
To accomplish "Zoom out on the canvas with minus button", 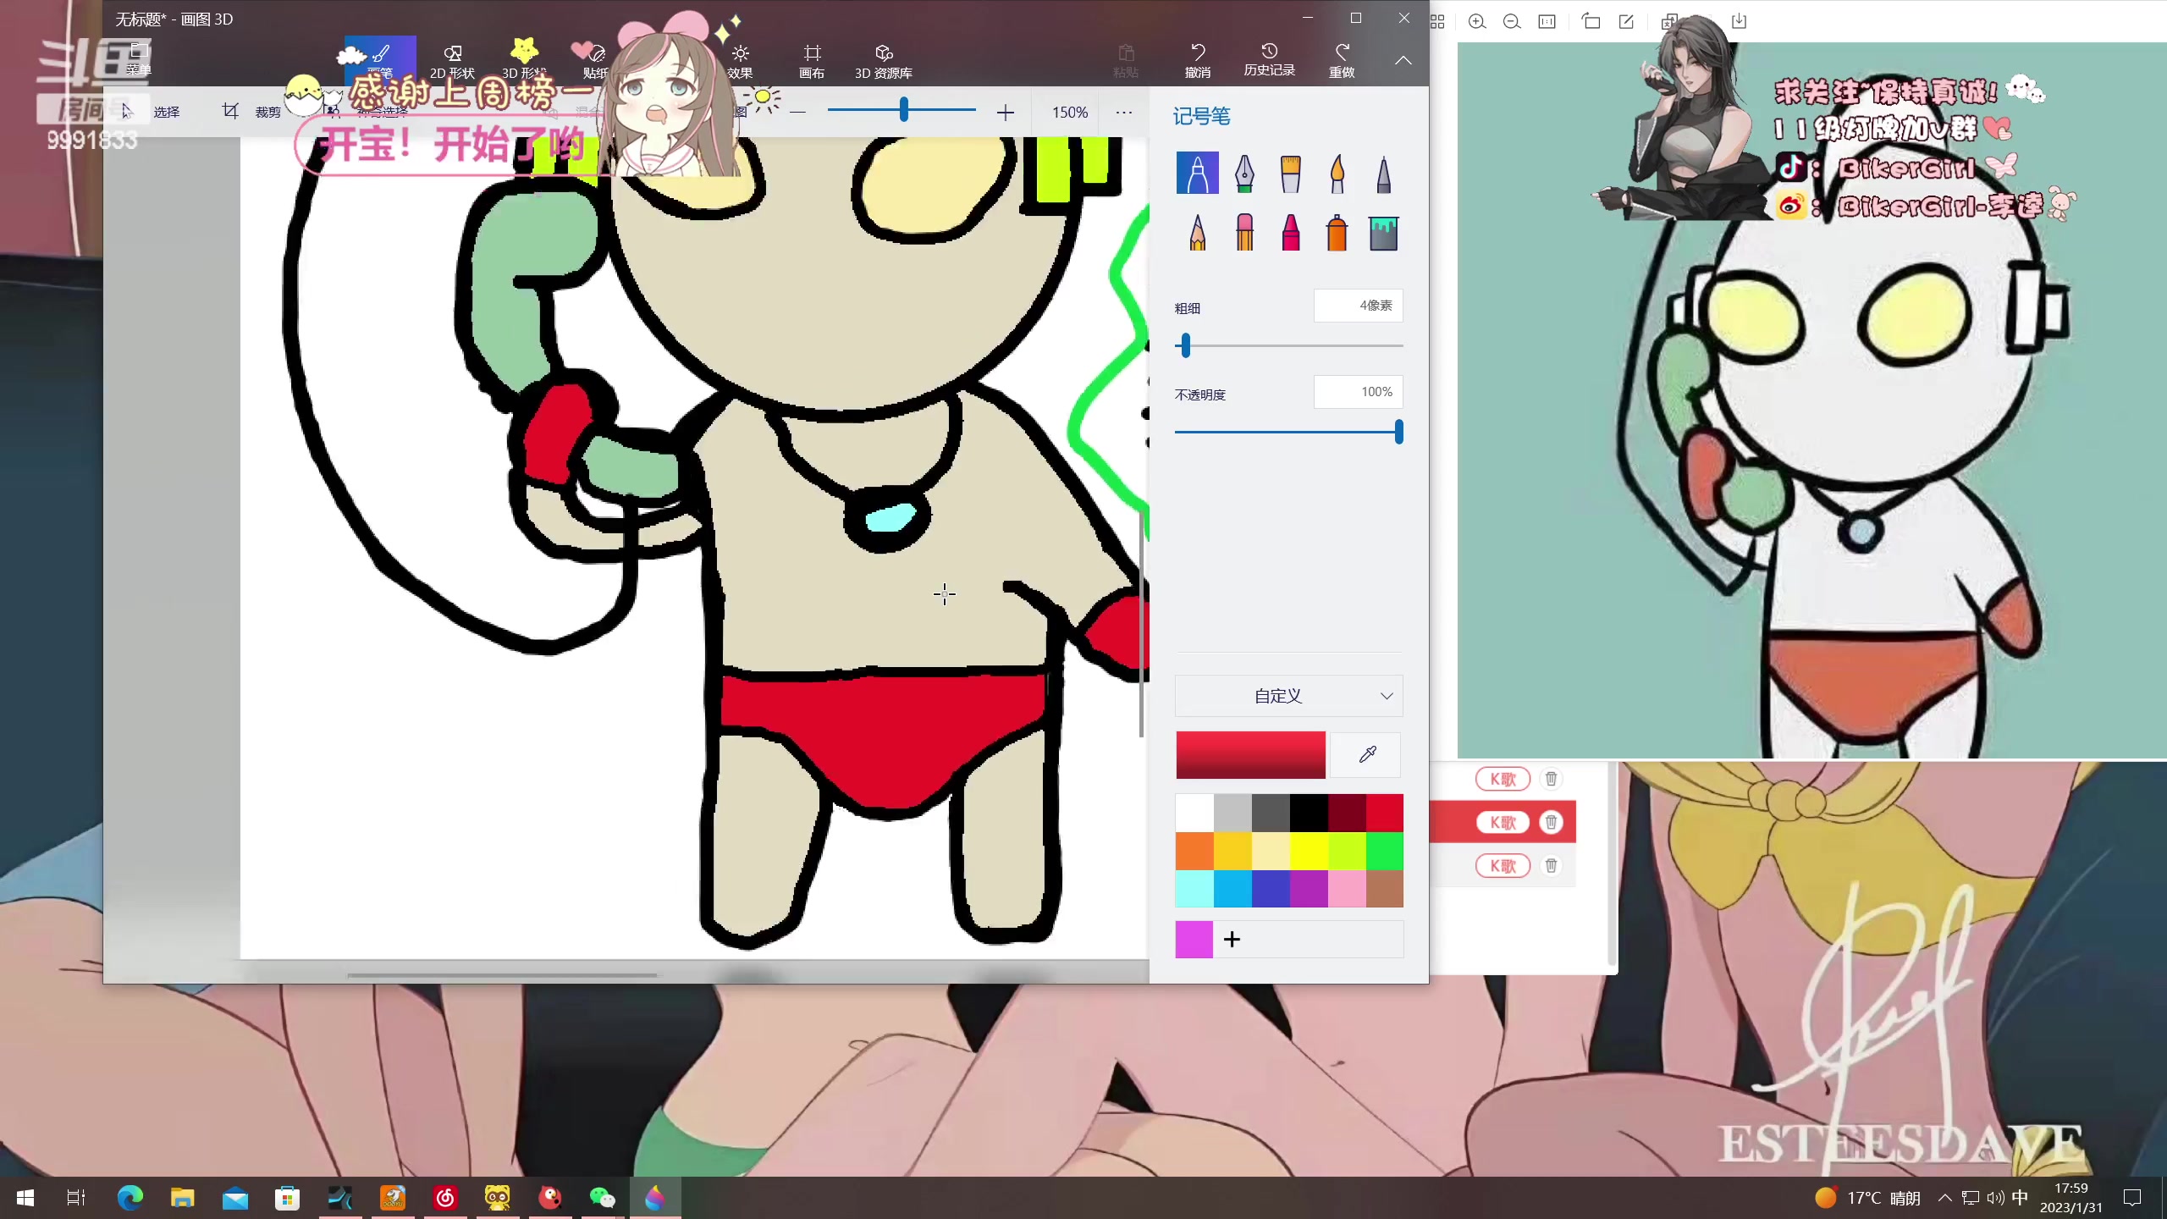I will (797, 113).
